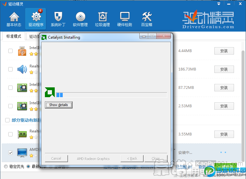Click the Close button in Catalyst installer
The height and width of the screenshot is (179, 246).
(x=156, y=158)
